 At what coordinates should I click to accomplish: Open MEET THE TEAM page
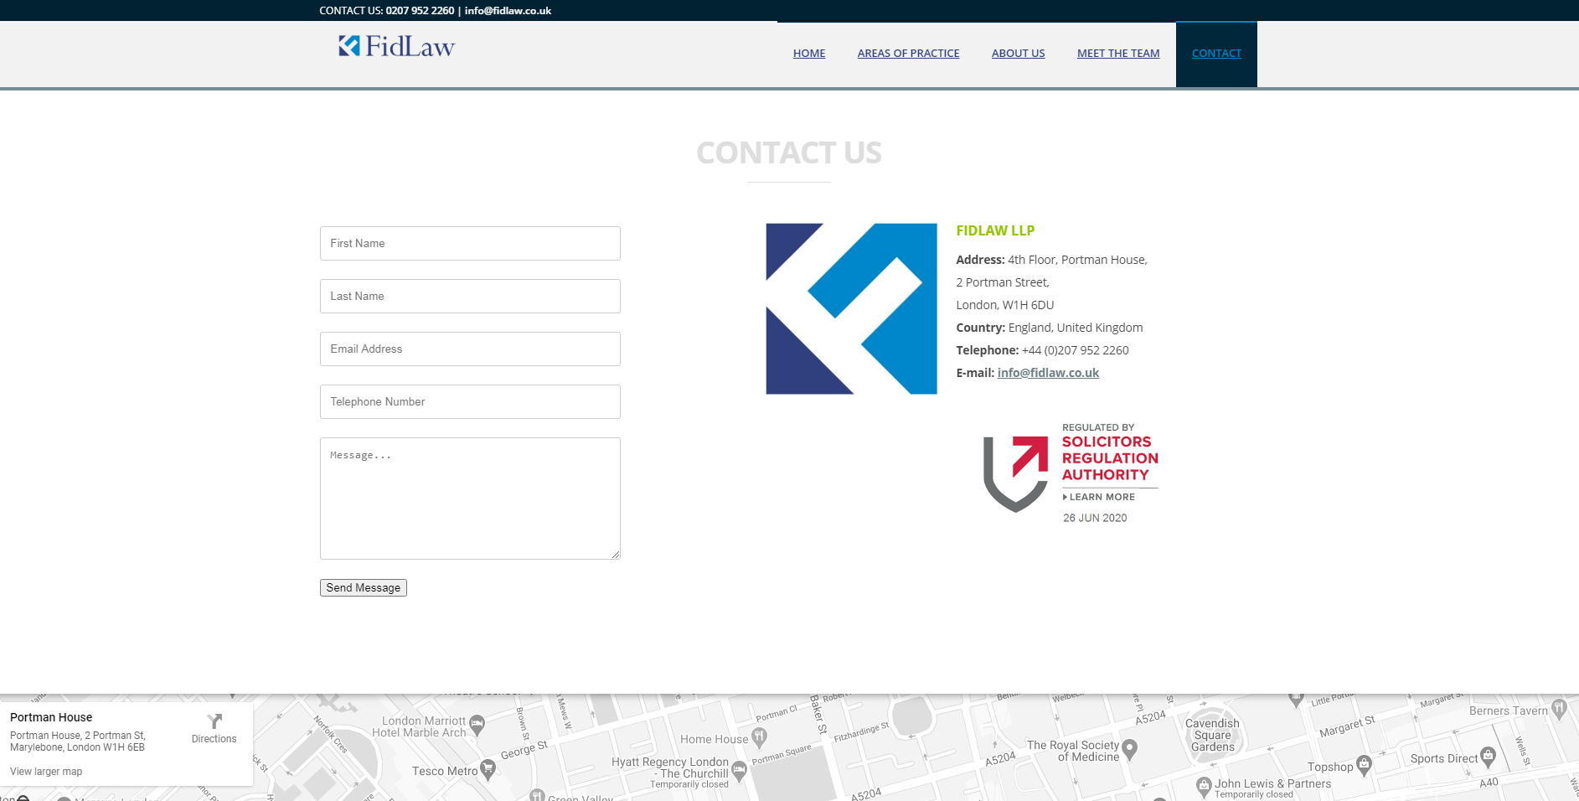click(1118, 54)
